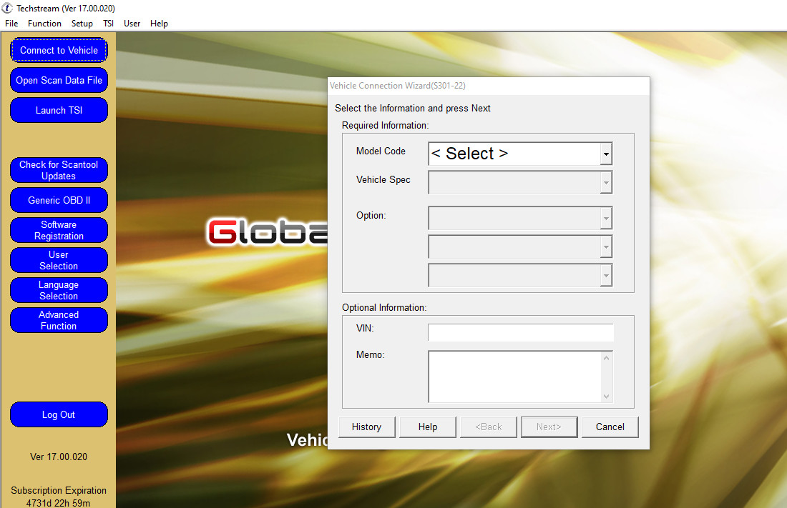Open the Help menu
This screenshot has height=508, width=787.
[159, 24]
